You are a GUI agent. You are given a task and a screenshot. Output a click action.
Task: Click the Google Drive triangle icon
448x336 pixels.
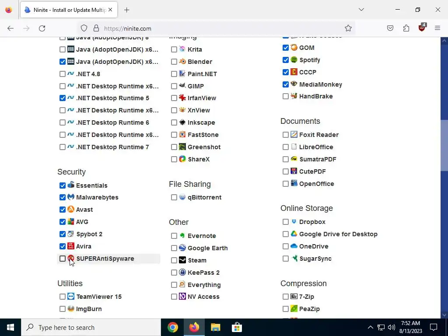pos(294,234)
